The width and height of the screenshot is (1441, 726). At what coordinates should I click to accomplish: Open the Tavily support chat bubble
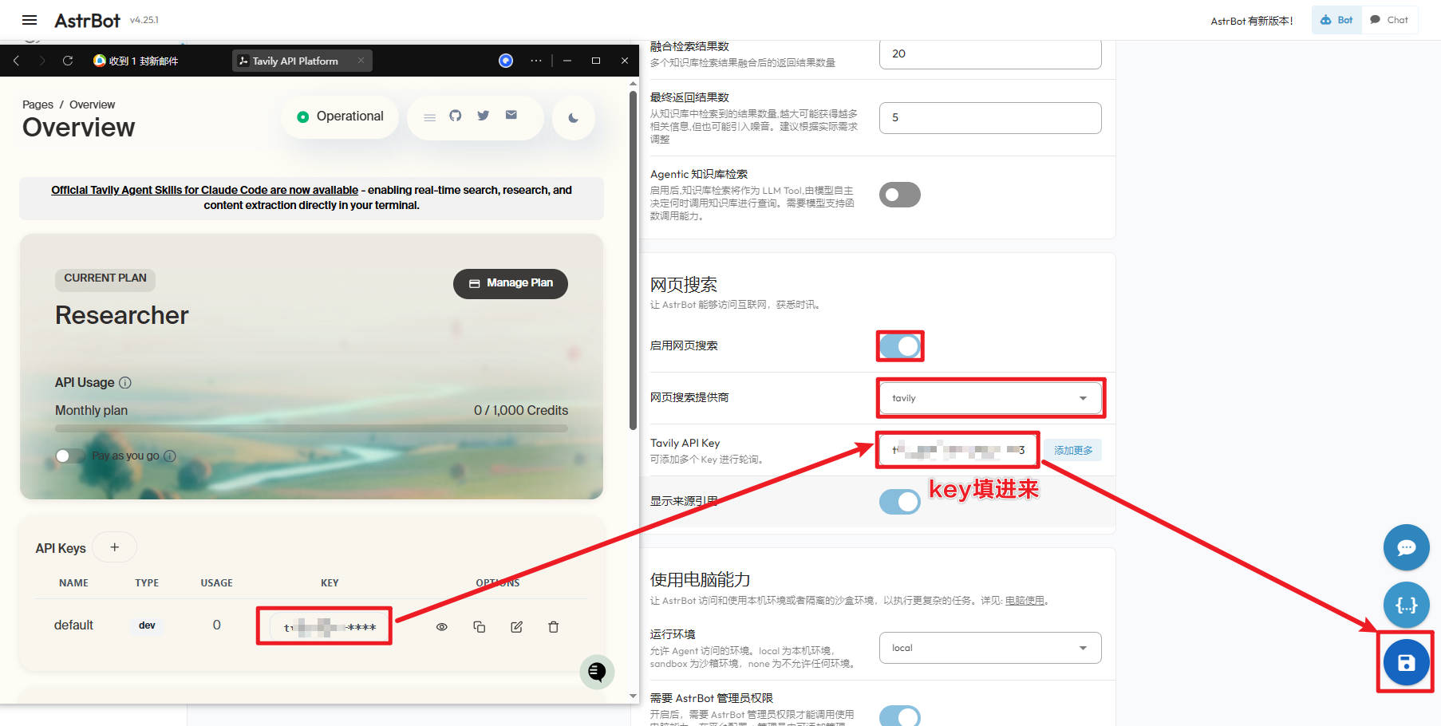[597, 672]
